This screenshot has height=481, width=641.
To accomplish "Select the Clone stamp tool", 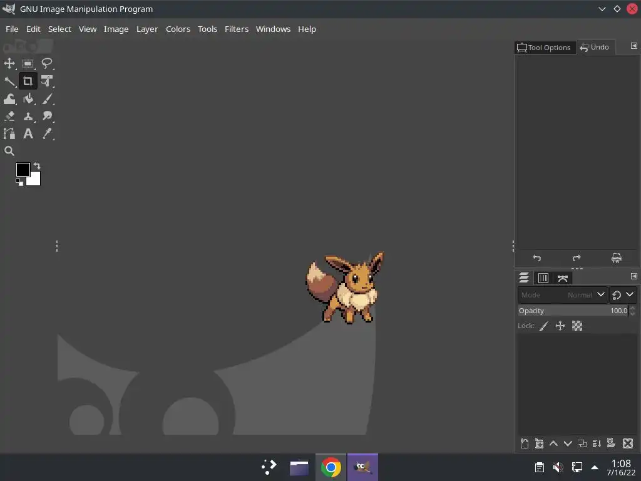I will (x=28, y=116).
